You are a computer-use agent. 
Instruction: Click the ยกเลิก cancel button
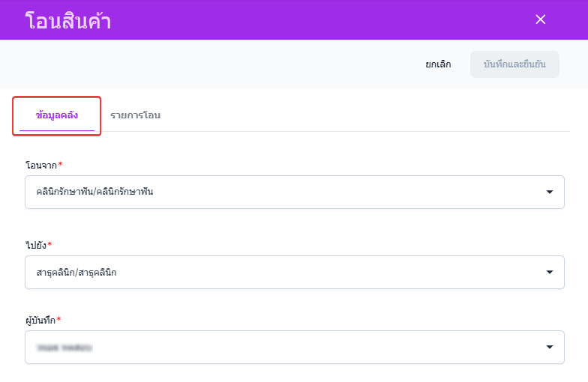tap(438, 64)
